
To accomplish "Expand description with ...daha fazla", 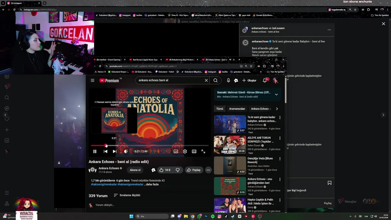I will pyautogui.click(x=151, y=184).
